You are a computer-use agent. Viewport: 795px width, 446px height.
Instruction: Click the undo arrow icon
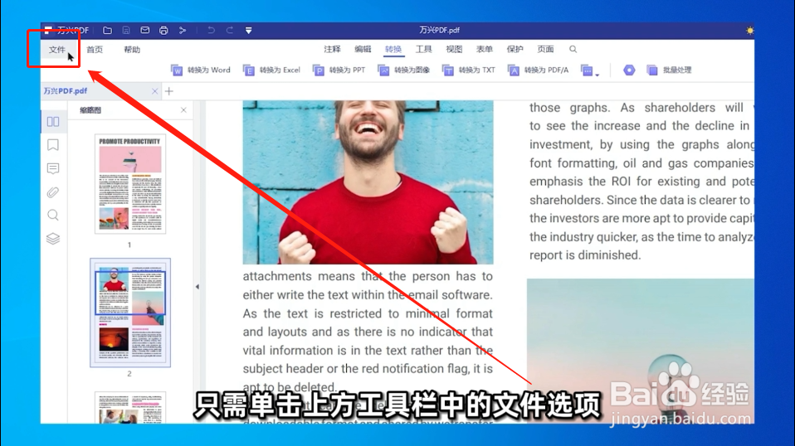click(x=211, y=31)
